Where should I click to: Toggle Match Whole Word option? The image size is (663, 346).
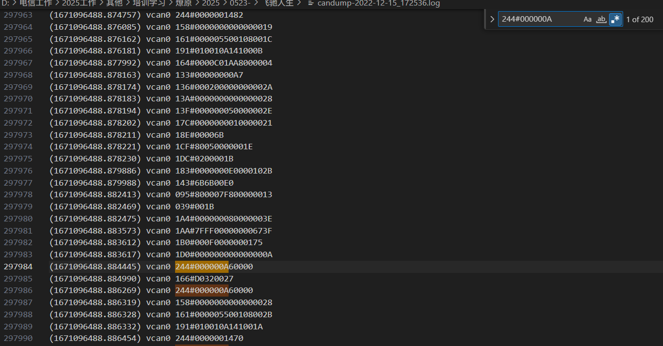pos(601,20)
